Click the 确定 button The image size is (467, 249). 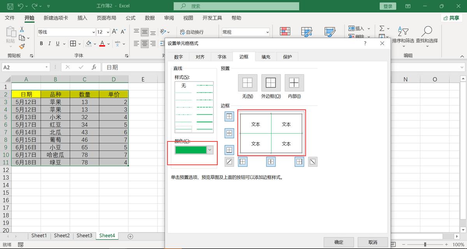click(338, 242)
